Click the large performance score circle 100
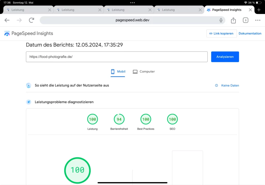Viewport: 265px width, 185px height. pyautogui.click(x=77, y=170)
